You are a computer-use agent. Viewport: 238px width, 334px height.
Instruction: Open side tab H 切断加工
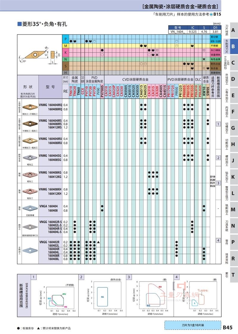(x=231, y=144)
